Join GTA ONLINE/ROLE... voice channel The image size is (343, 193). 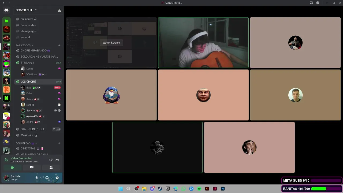pyautogui.click(x=38, y=129)
